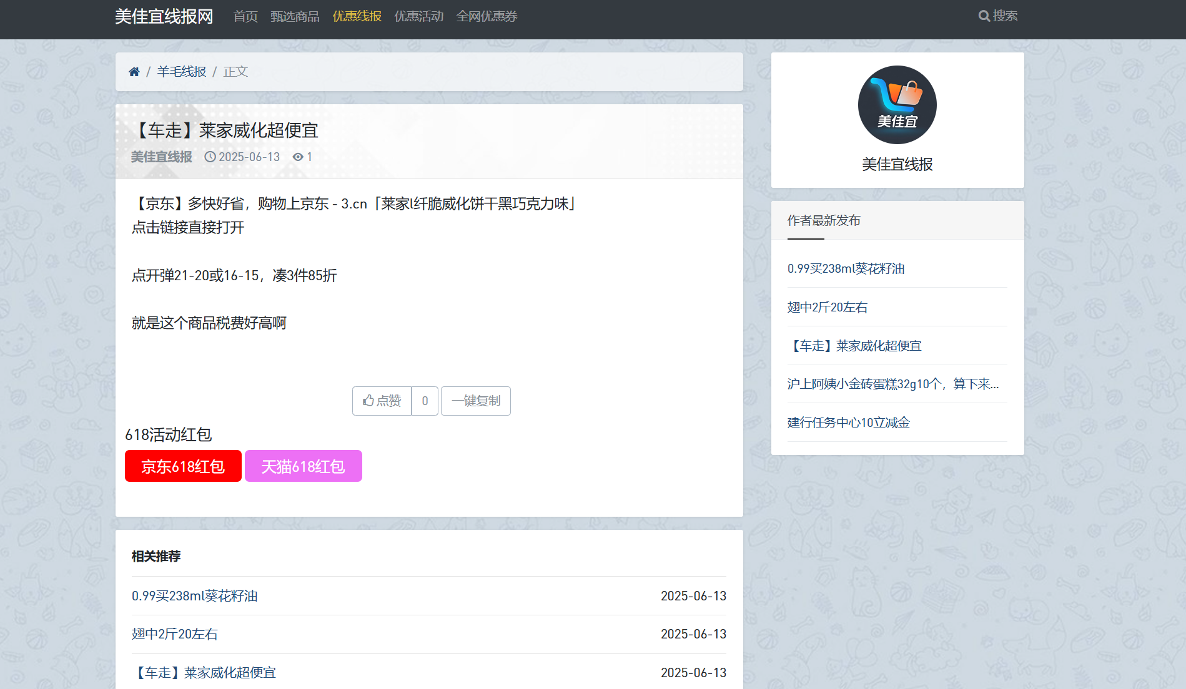Click the article title 【车走】莱家威化超便宜
The image size is (1186, 689).
pyautogui.click(x=225, y=130)
